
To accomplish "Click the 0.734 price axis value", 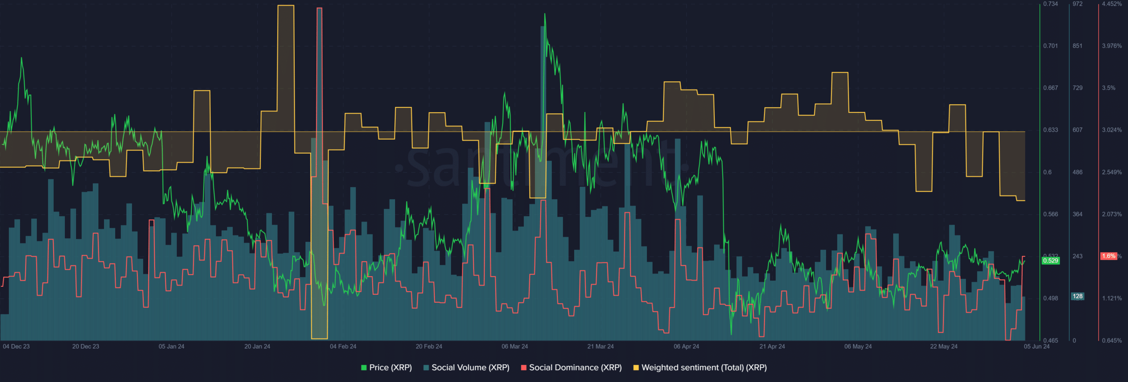I will [x=1050, y=4].
